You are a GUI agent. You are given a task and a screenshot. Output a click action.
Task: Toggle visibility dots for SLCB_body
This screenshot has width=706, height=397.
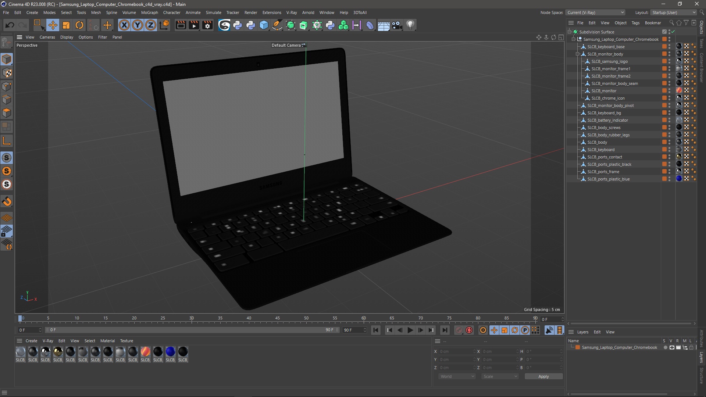click(x=669, y=142)
